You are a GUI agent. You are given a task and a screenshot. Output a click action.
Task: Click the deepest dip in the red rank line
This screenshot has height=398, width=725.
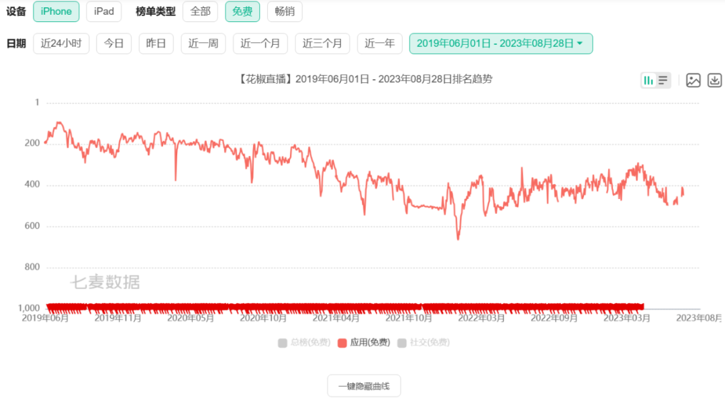click(x=458, y=239)
